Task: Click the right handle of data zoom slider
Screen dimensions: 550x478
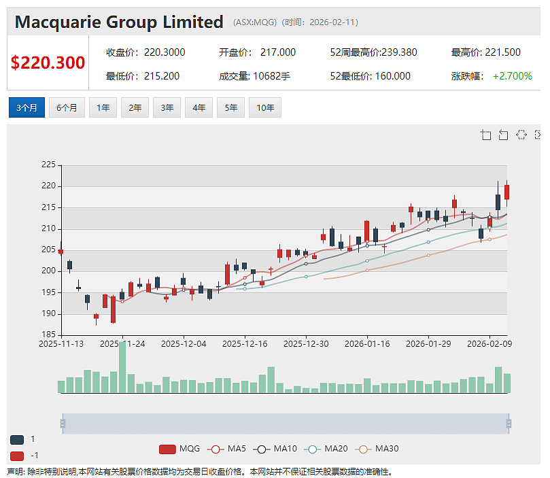Action: (x=509, y=424)
